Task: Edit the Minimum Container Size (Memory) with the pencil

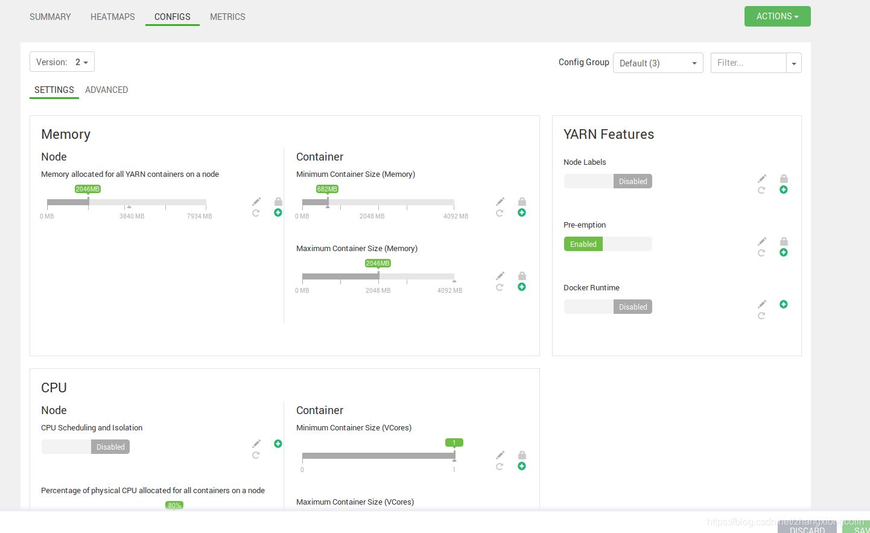Action: [500, 202]
